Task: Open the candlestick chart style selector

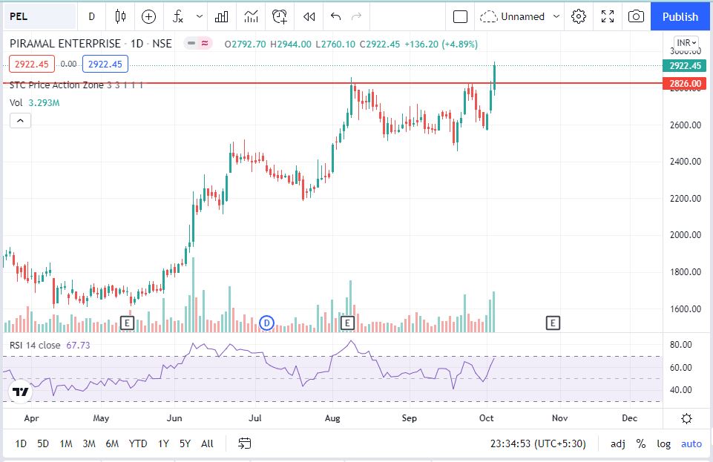Action: pos(120,16)
